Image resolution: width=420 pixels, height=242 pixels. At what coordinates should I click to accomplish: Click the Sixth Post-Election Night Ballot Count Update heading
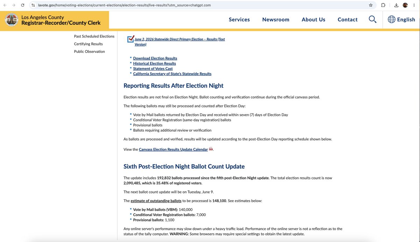pyautogui.click(x=184, y=167)
